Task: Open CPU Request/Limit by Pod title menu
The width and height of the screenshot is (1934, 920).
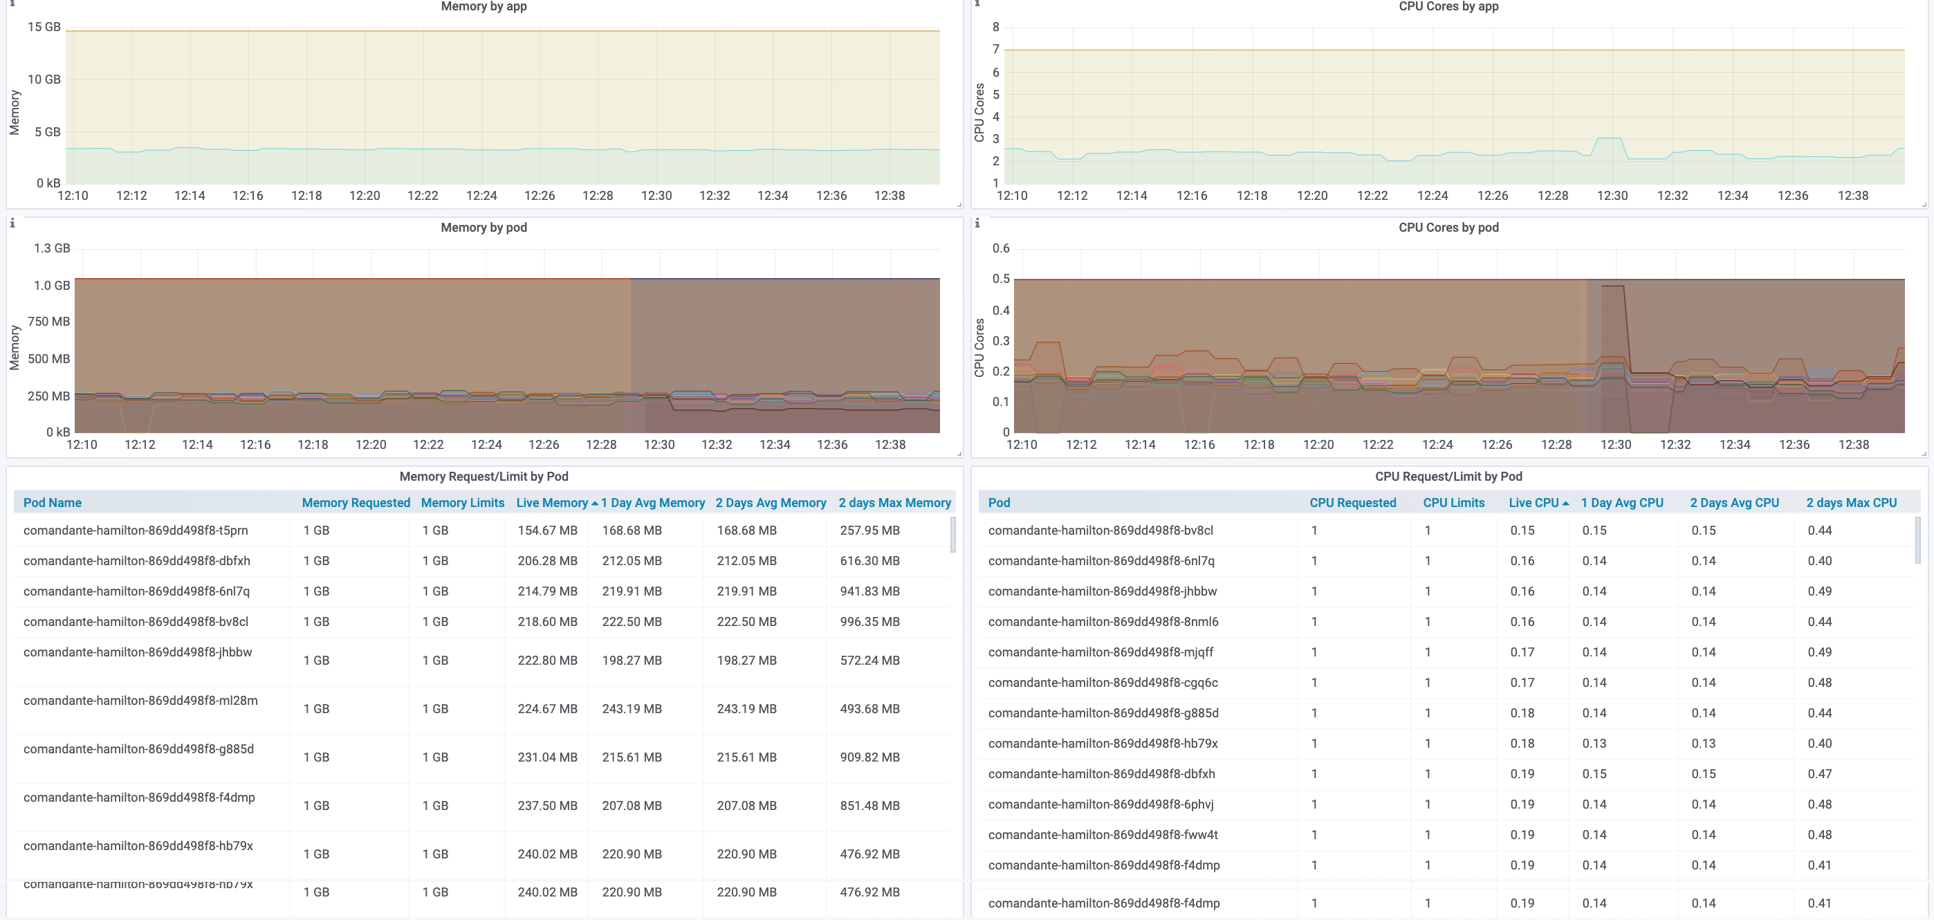Action: (1448, 476)
